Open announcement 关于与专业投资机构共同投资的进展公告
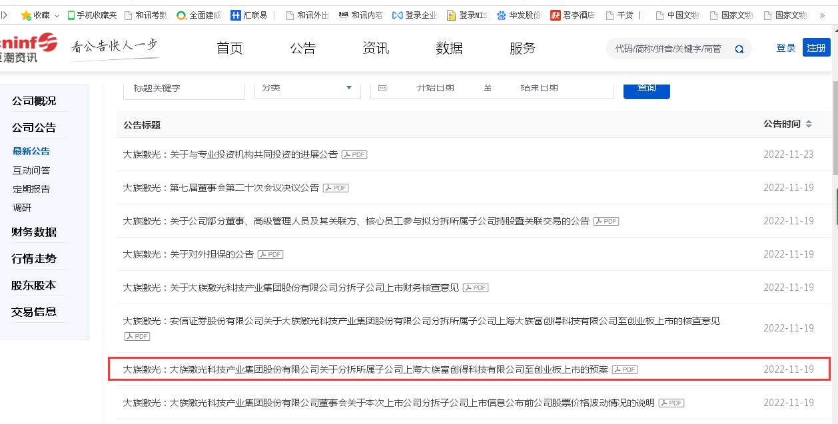This screenshot has width=838, height=424. 230,154
